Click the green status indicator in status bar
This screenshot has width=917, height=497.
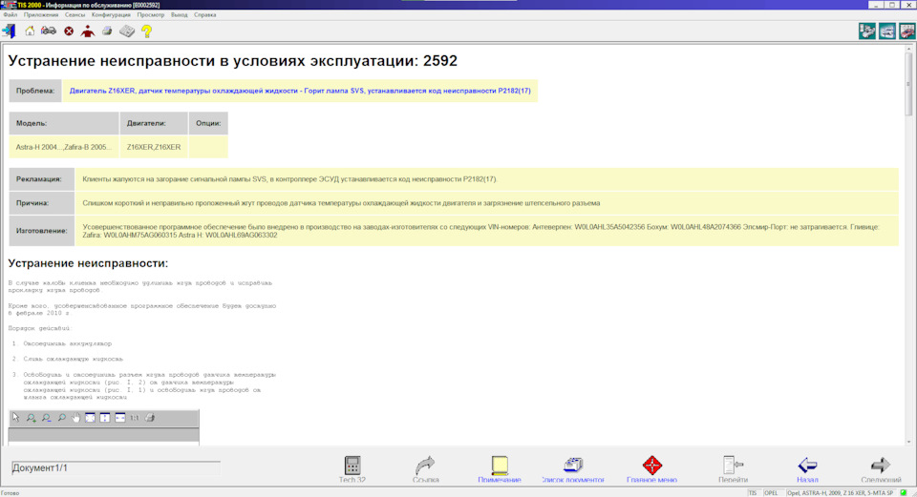[904, 493]
